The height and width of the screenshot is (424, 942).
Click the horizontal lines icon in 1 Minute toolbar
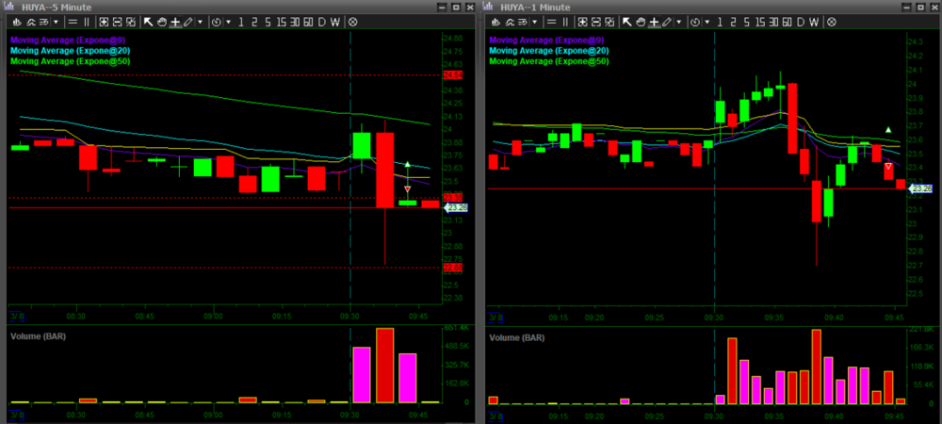(x=551, y=21)
